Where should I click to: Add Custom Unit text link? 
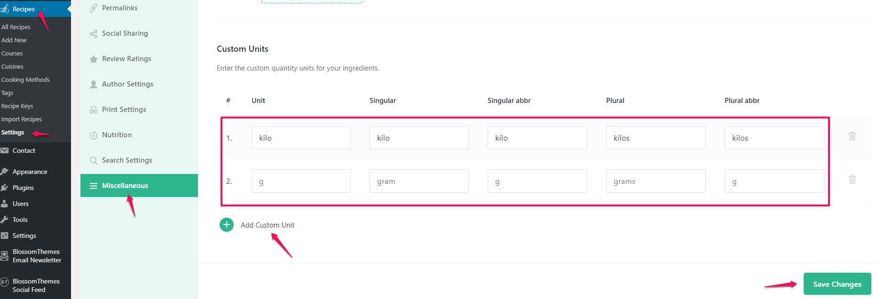click(268, 225)
